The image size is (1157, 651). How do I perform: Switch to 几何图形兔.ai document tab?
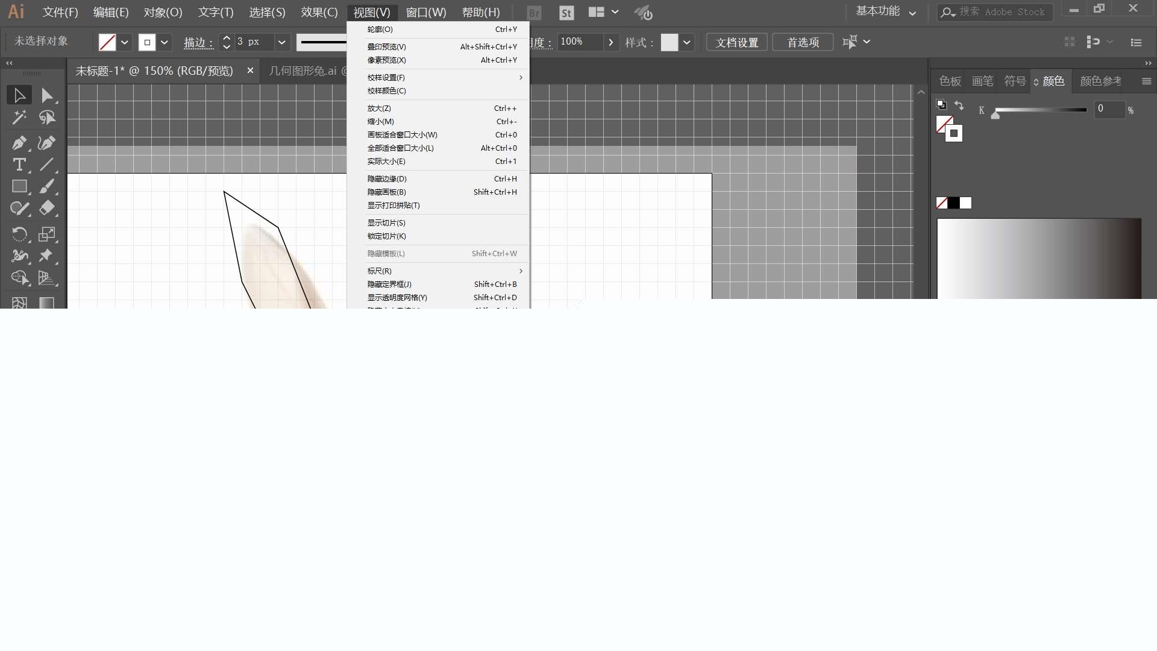point(308,71)
